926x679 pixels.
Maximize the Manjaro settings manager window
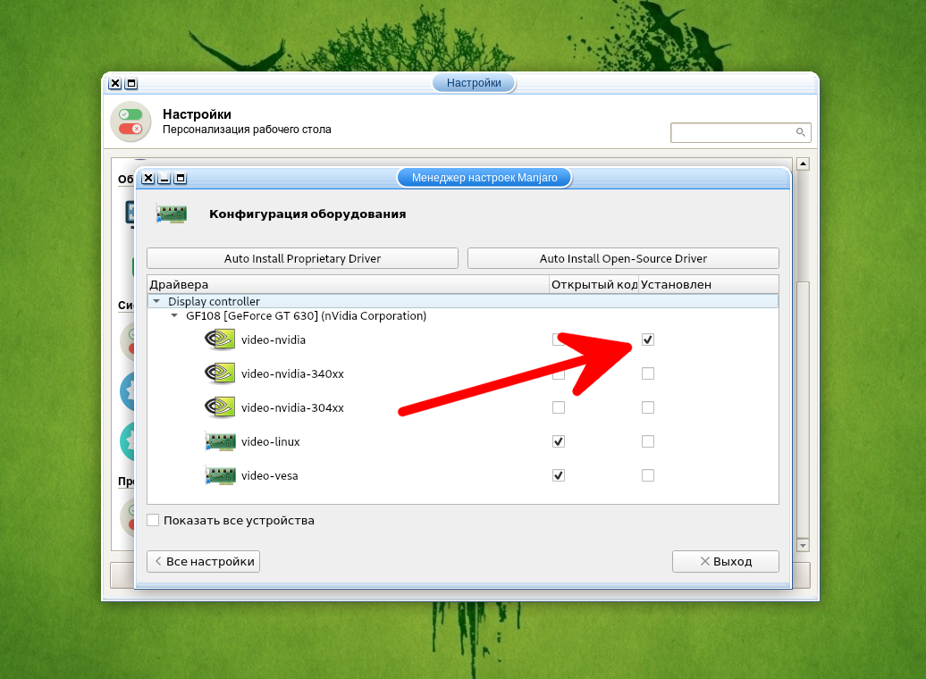tap(181, 178)
